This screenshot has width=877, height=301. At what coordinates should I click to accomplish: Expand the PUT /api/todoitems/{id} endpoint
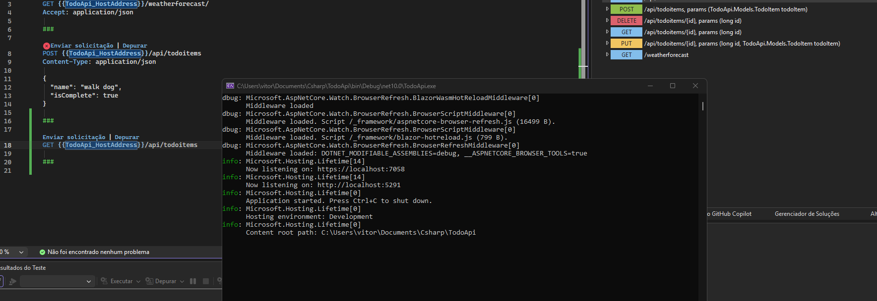click(607, 43)
